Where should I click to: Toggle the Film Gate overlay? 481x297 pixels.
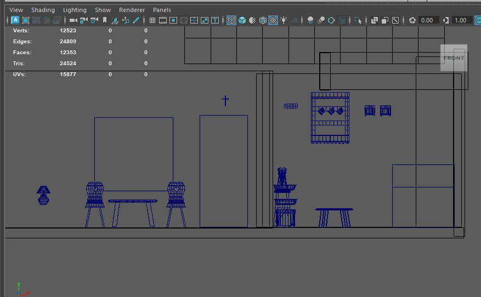(163, 20)
